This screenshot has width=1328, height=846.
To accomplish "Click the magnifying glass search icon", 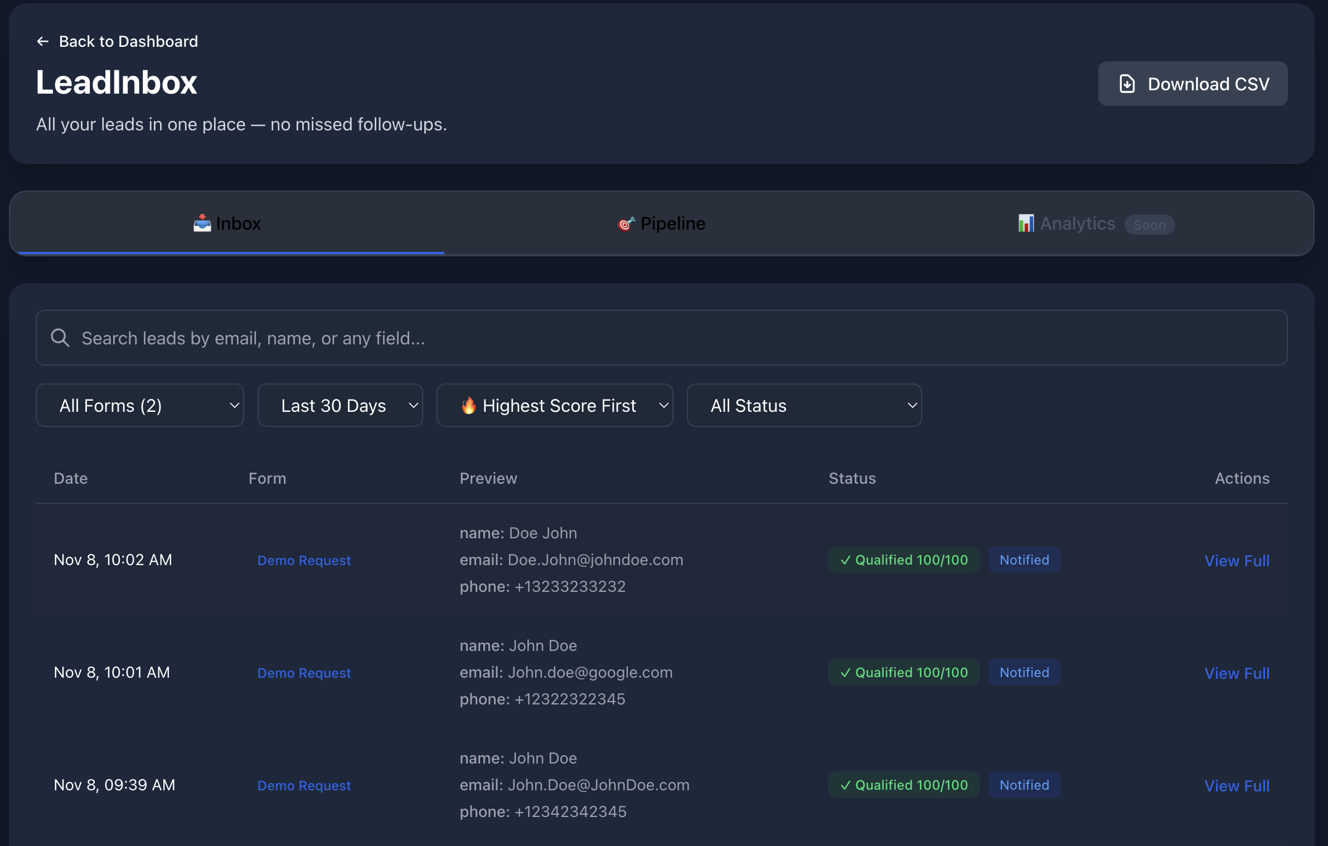I will click(60, 338).
